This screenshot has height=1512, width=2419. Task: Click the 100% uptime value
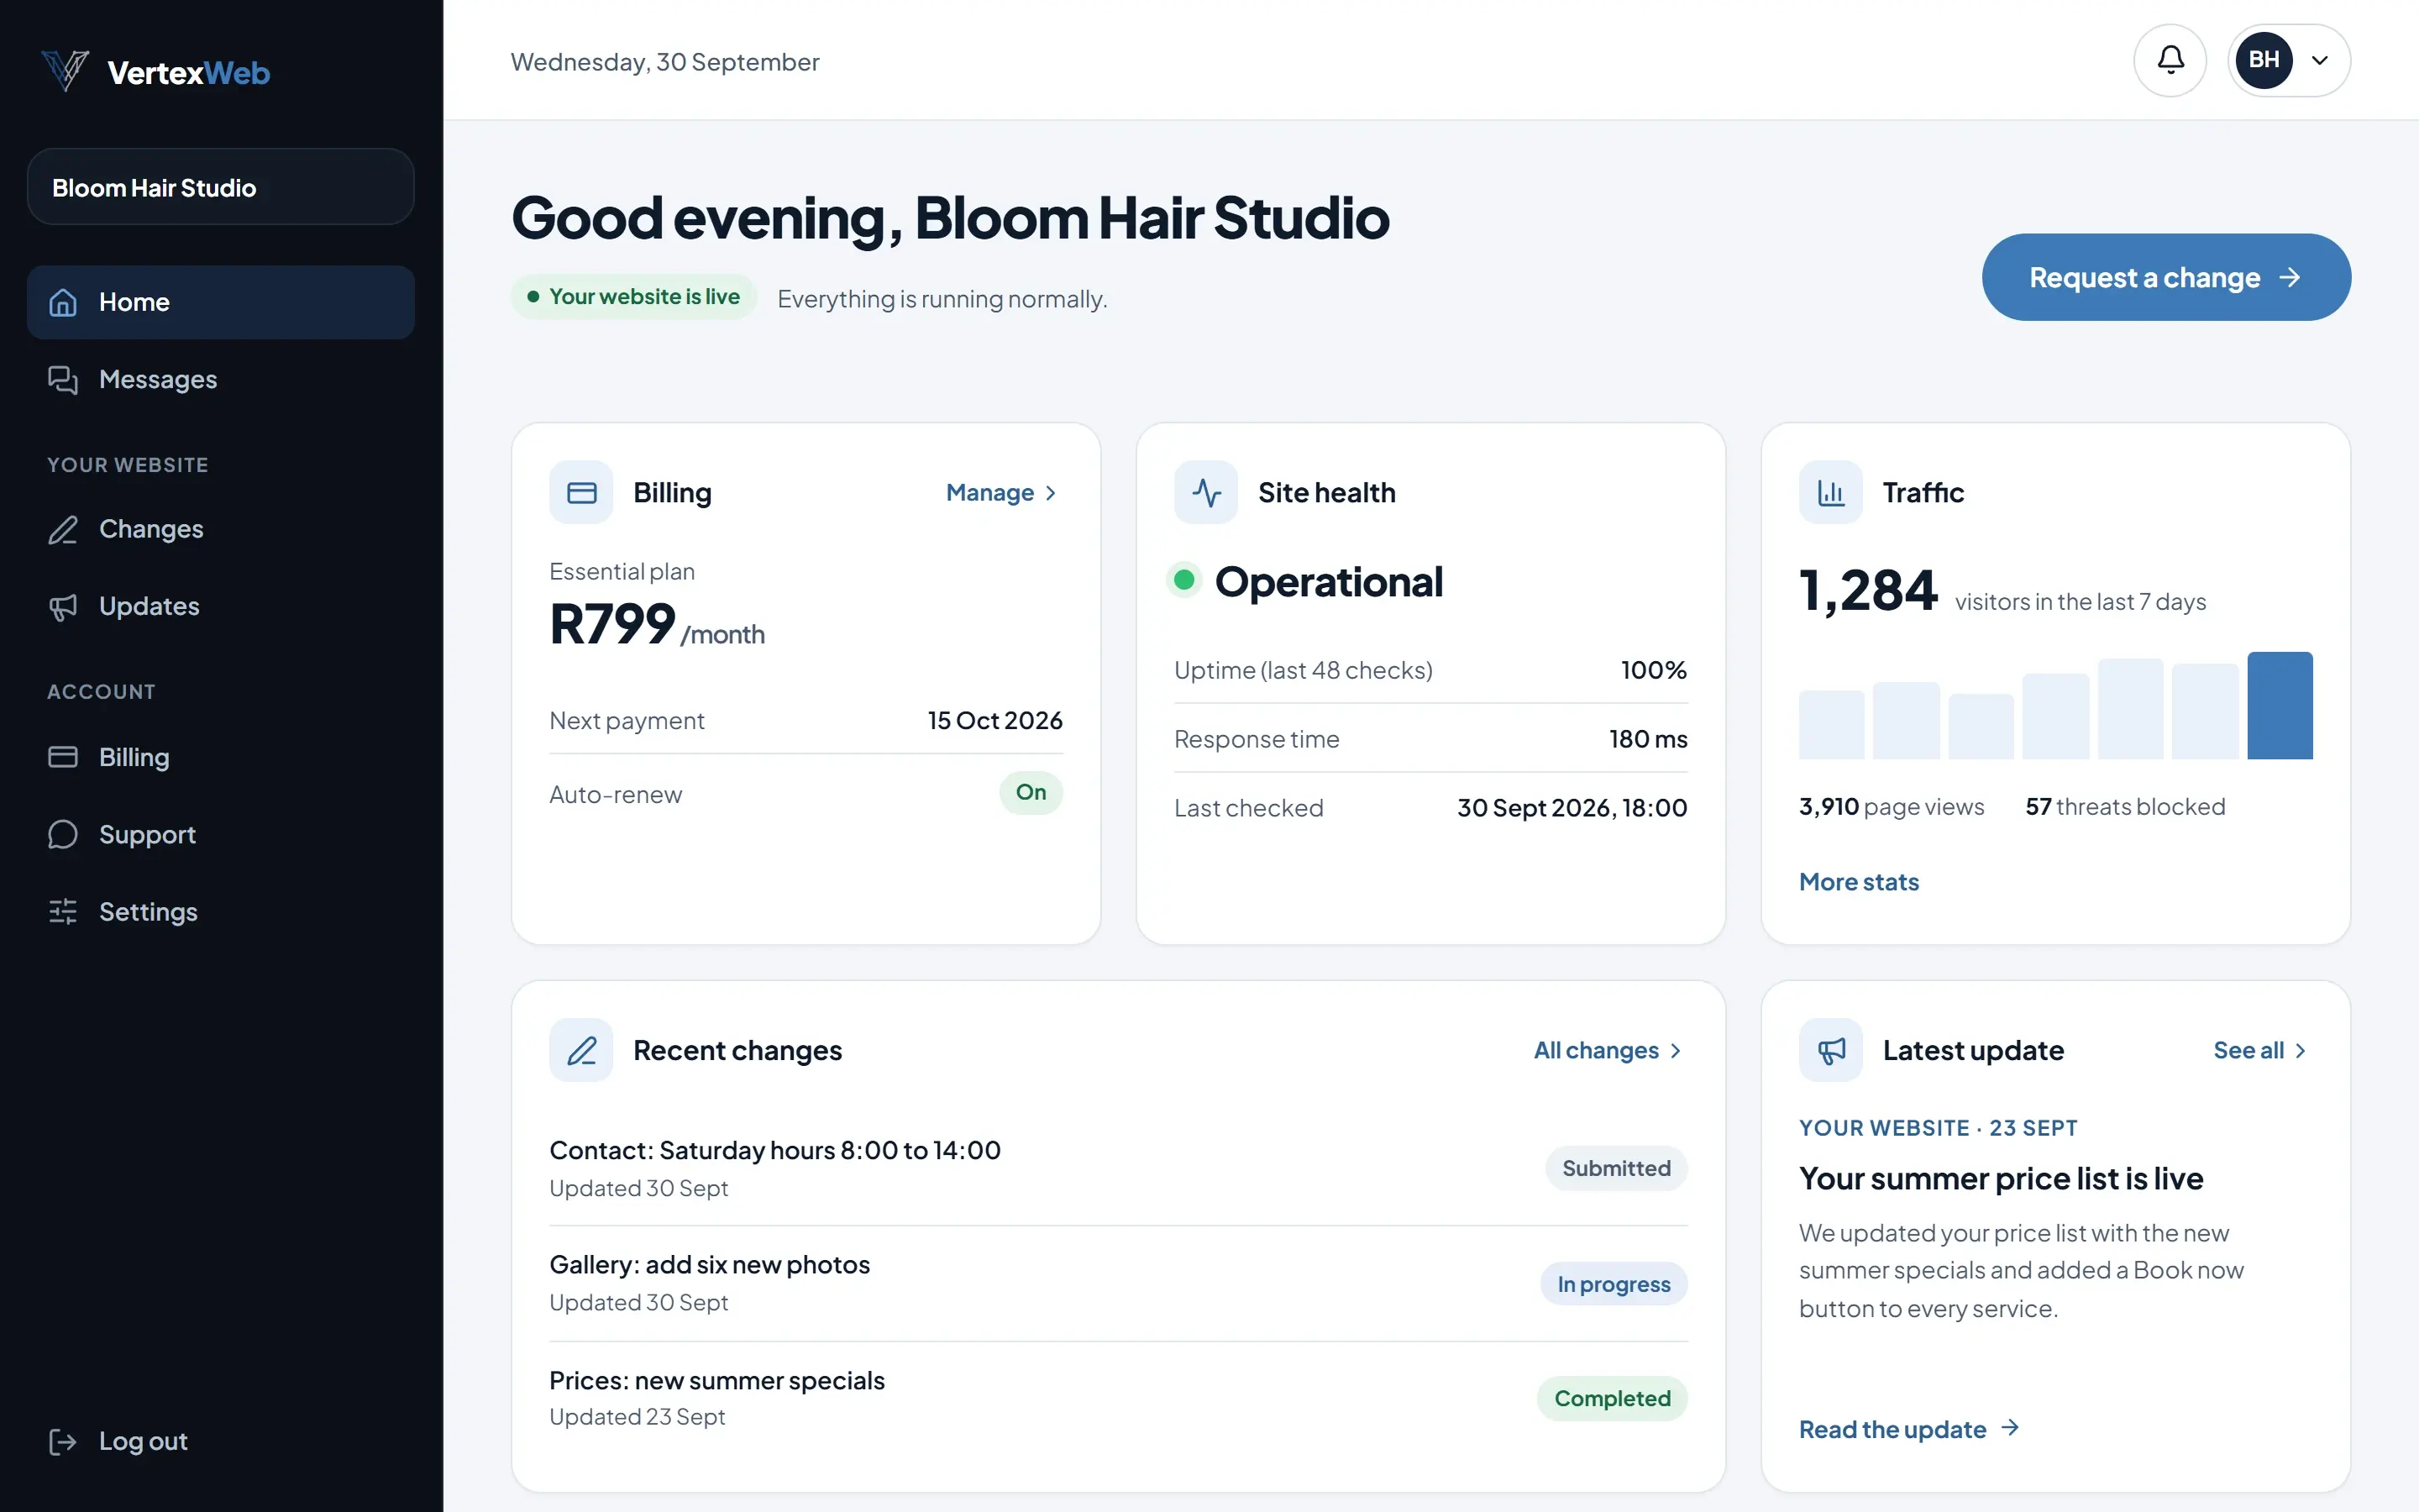coord(1653,670)
